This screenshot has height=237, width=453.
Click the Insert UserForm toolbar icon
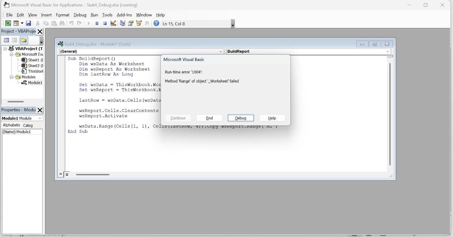click(16, 23)
